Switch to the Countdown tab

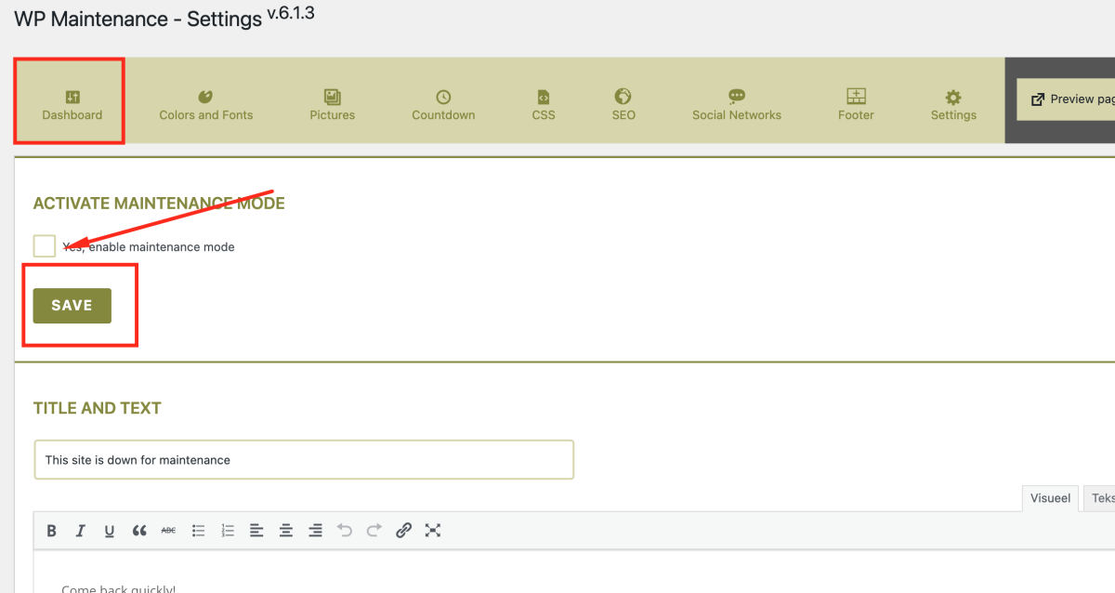443,105
